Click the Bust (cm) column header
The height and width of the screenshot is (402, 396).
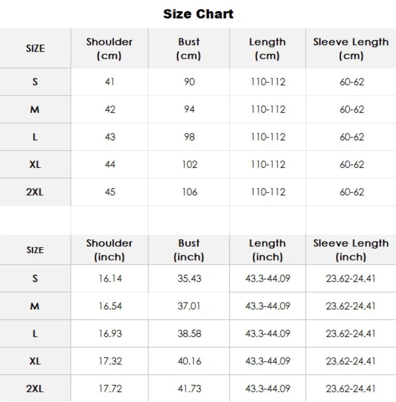(189, 49)
